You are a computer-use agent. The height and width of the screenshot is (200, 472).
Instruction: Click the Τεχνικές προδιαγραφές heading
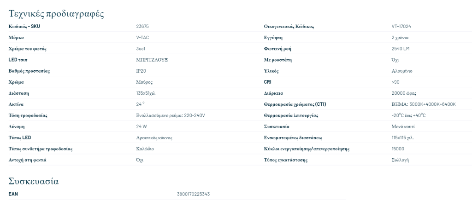pyautogui.click(x=56, y=14)
